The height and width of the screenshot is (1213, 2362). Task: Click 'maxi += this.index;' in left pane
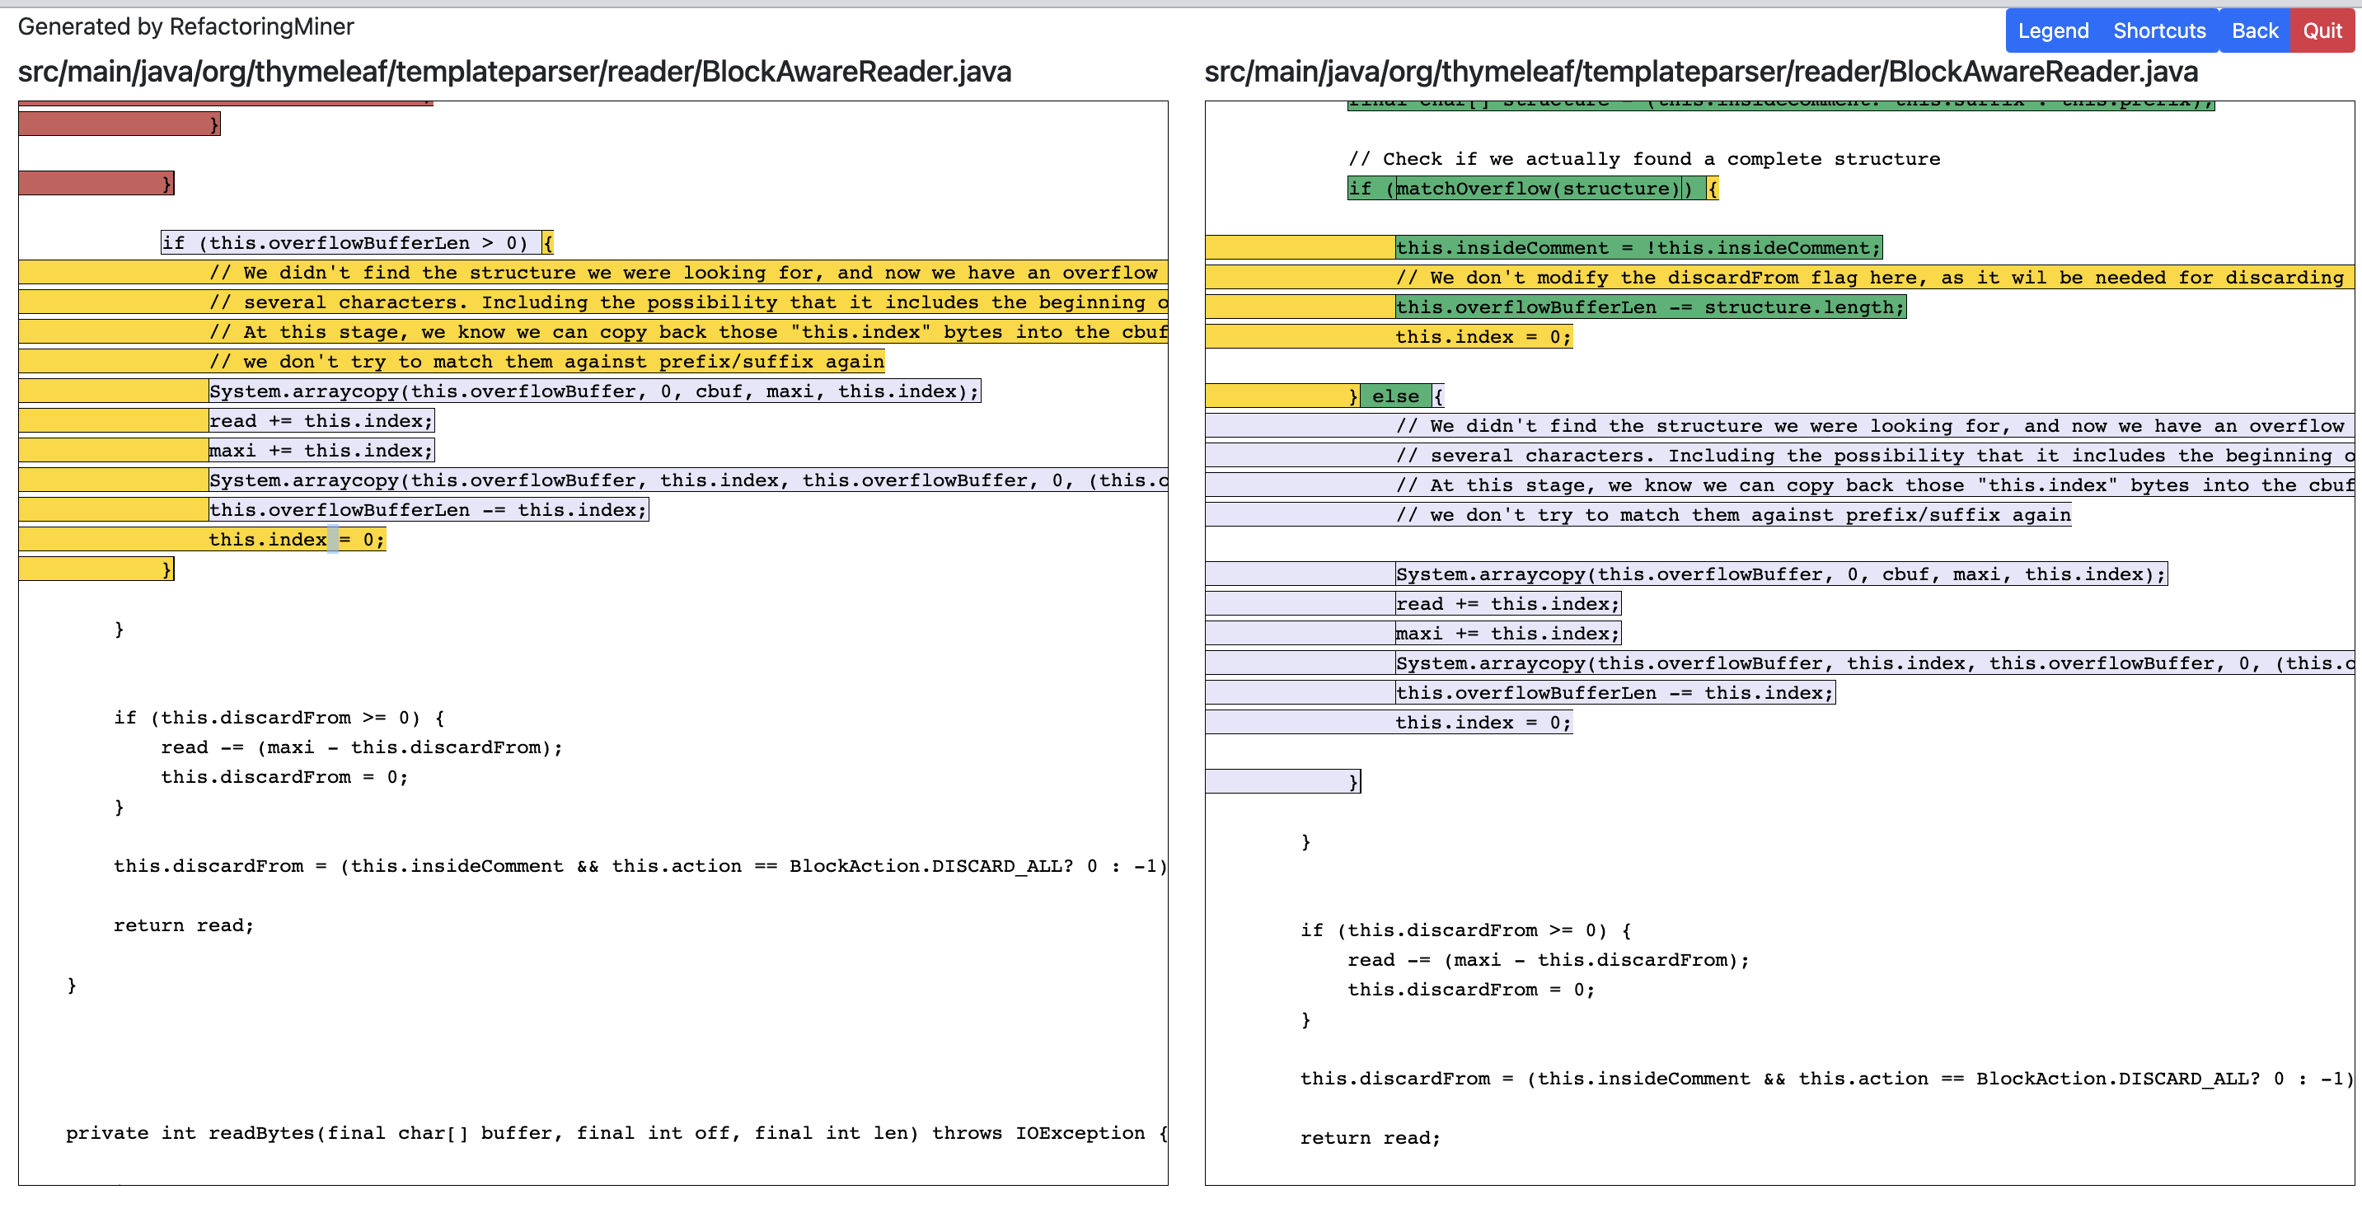[321, 450]
